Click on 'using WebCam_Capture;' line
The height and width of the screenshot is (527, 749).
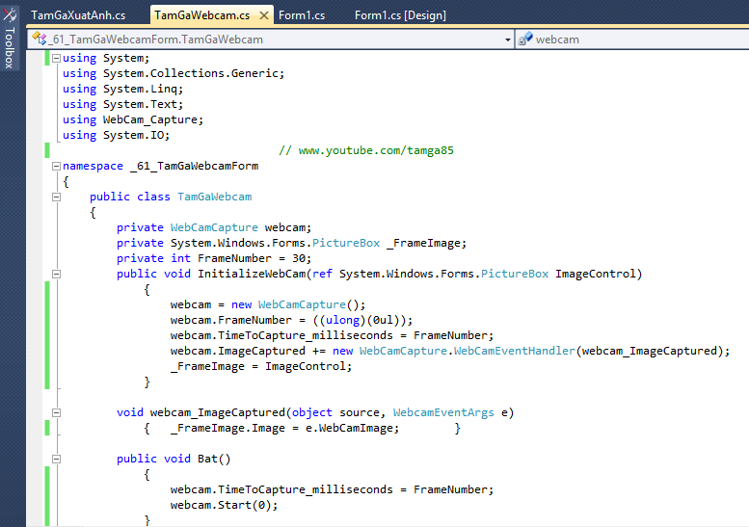click(133, 119)
